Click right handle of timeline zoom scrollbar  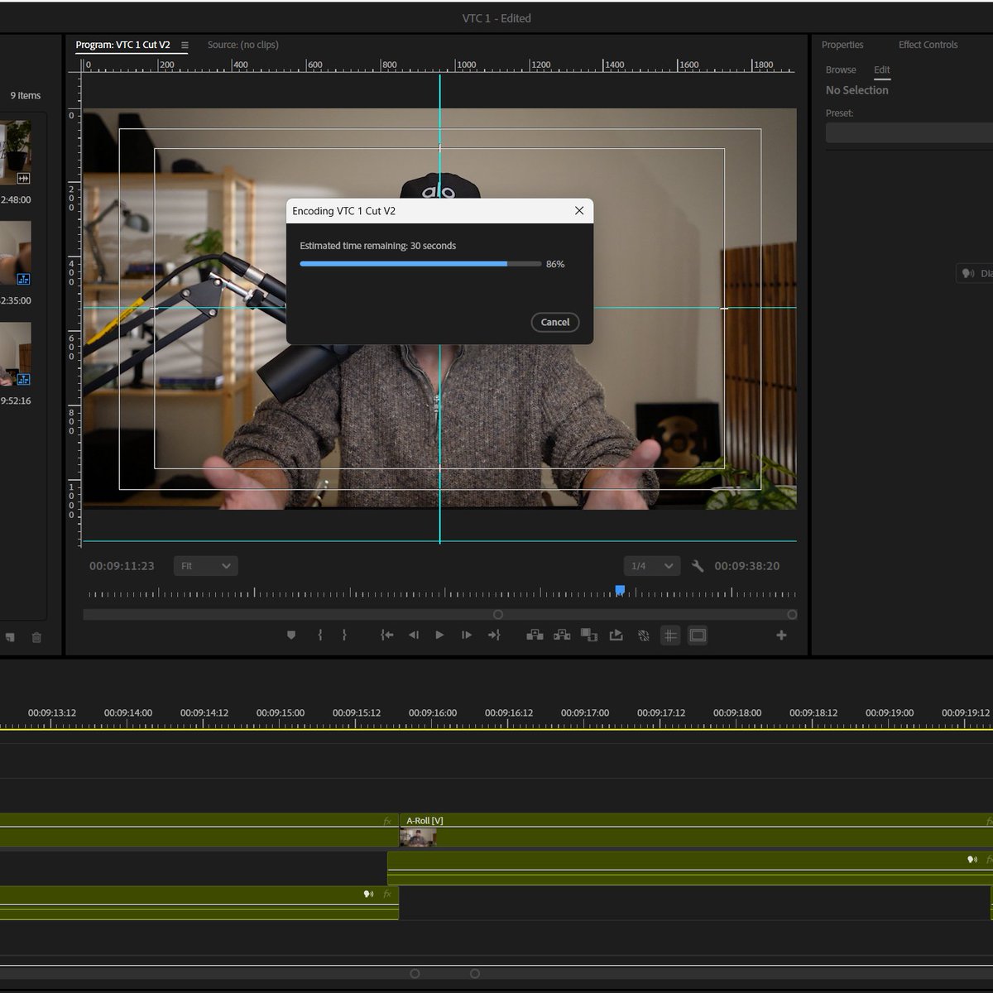(475, 974)
